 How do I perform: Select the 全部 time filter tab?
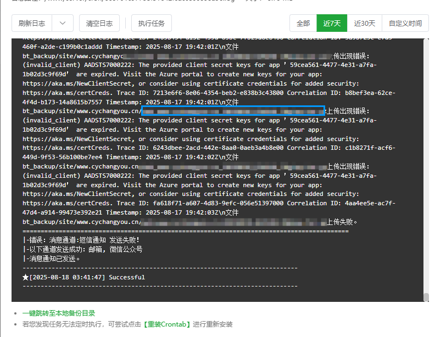[x=303, y=23]
